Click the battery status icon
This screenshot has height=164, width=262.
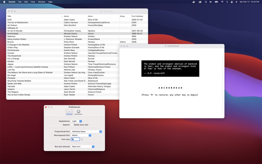coord(216,2)
